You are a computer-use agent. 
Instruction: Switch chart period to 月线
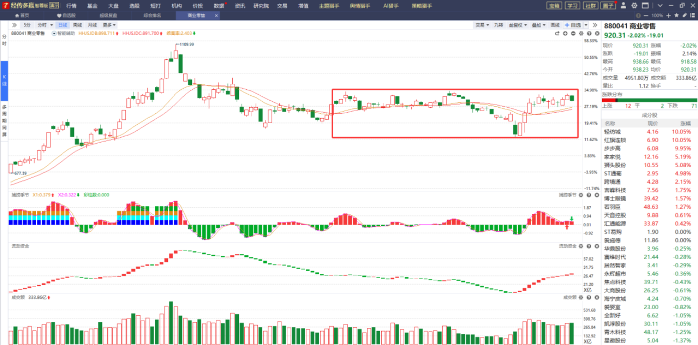click(92, 25)
